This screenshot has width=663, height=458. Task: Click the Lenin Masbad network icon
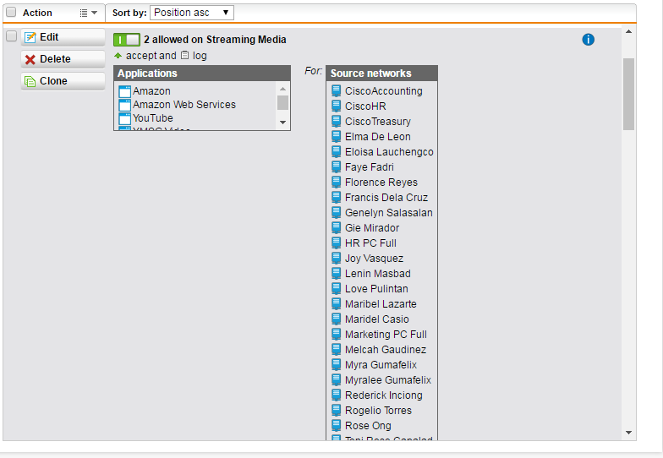coord(337,274)
